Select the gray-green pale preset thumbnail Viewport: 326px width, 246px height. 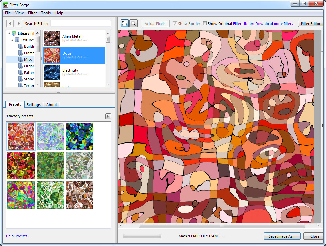[x=80, y=166]
